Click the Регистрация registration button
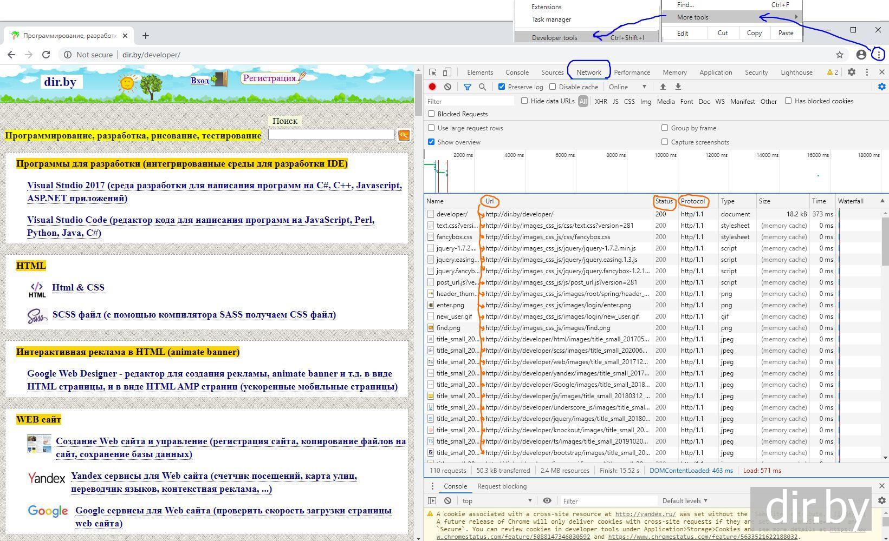889x541 pixels. 269,78
